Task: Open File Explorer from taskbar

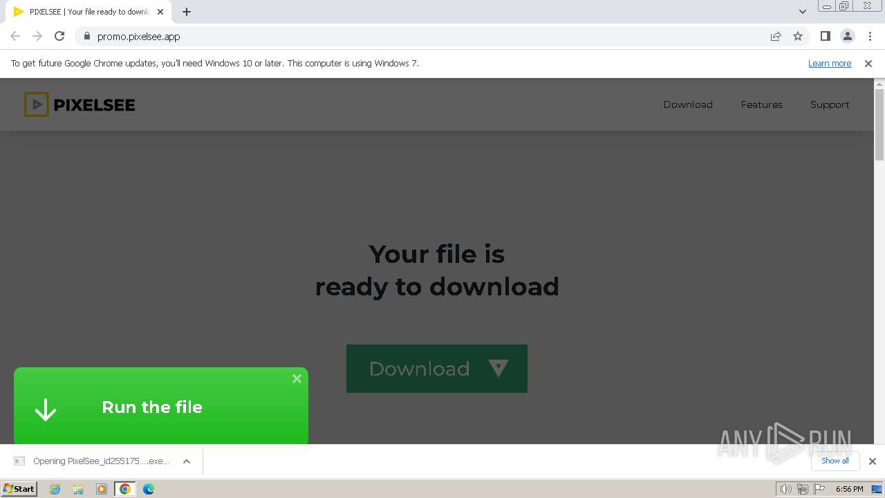Action: click(78, 489)
